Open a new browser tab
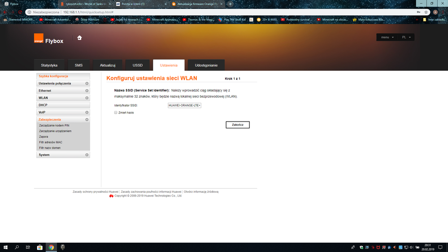 point(231,4)
